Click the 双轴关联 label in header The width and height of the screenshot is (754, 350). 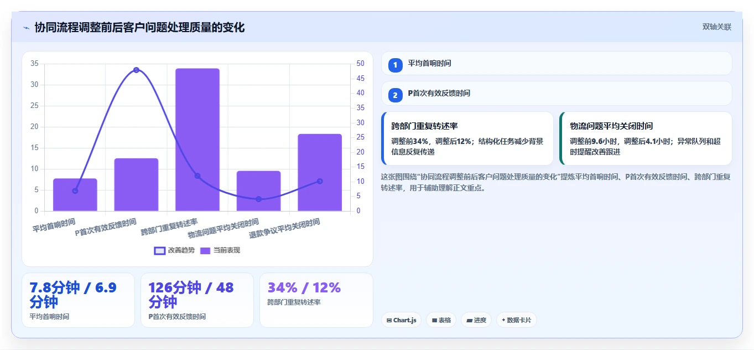(x=716, y=27)
